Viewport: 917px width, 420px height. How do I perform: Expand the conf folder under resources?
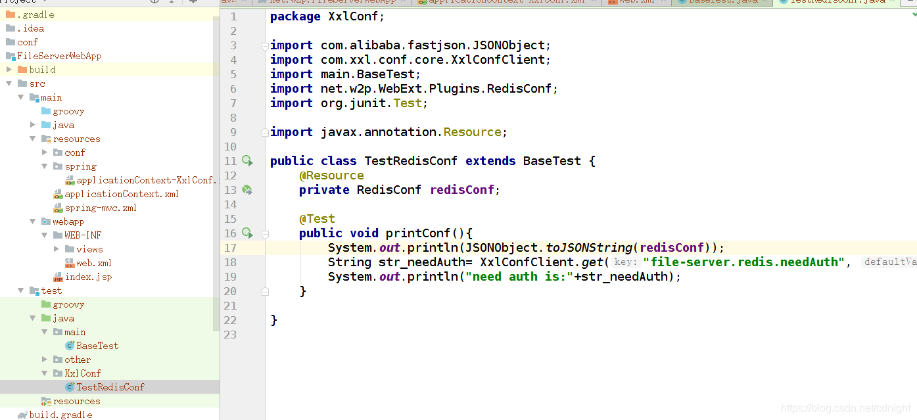pos(45,152)
